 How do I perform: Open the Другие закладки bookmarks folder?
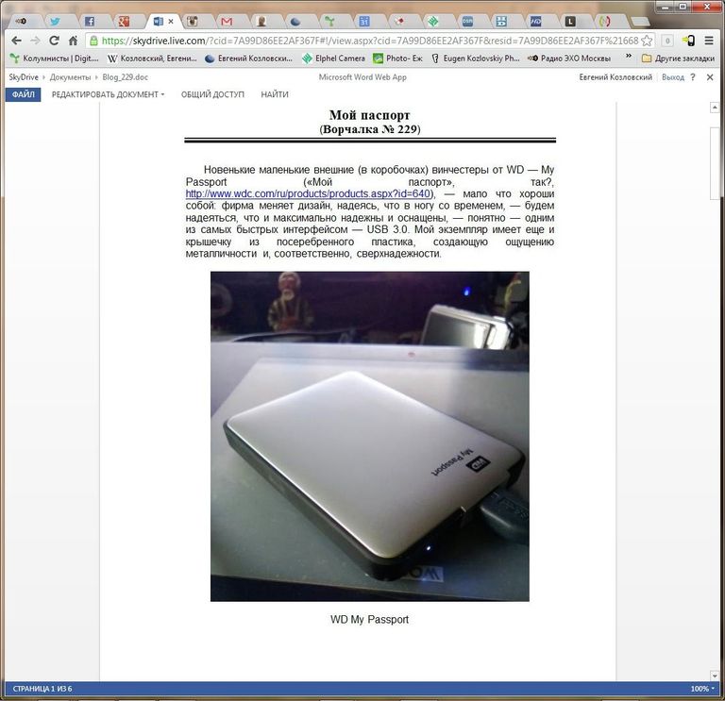[679, 58]
